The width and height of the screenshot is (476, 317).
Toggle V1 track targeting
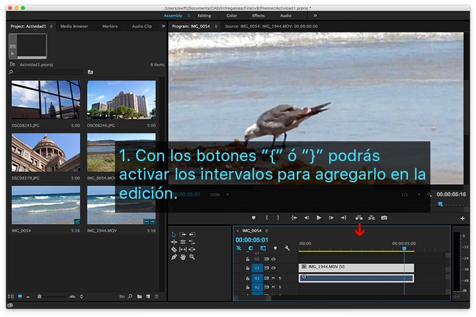tap(257, 268)
